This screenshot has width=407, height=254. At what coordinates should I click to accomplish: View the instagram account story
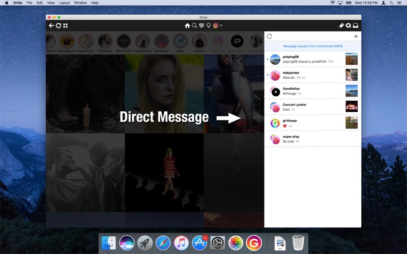point(218,41)
